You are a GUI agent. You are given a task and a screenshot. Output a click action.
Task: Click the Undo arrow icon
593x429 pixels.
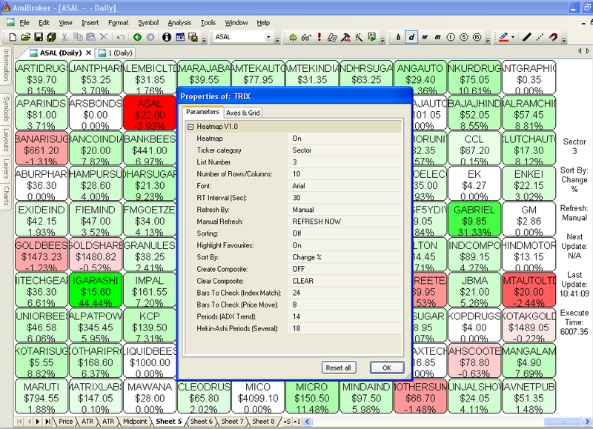click(x=121, y=37)
